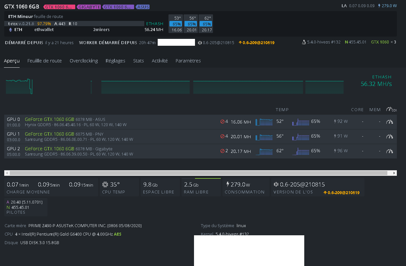Select the GIGABYTE tag
Screen dimensions: 406x266
pos(89,7)
